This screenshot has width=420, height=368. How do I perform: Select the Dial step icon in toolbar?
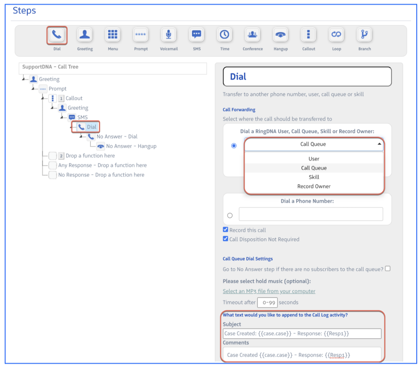57,35
